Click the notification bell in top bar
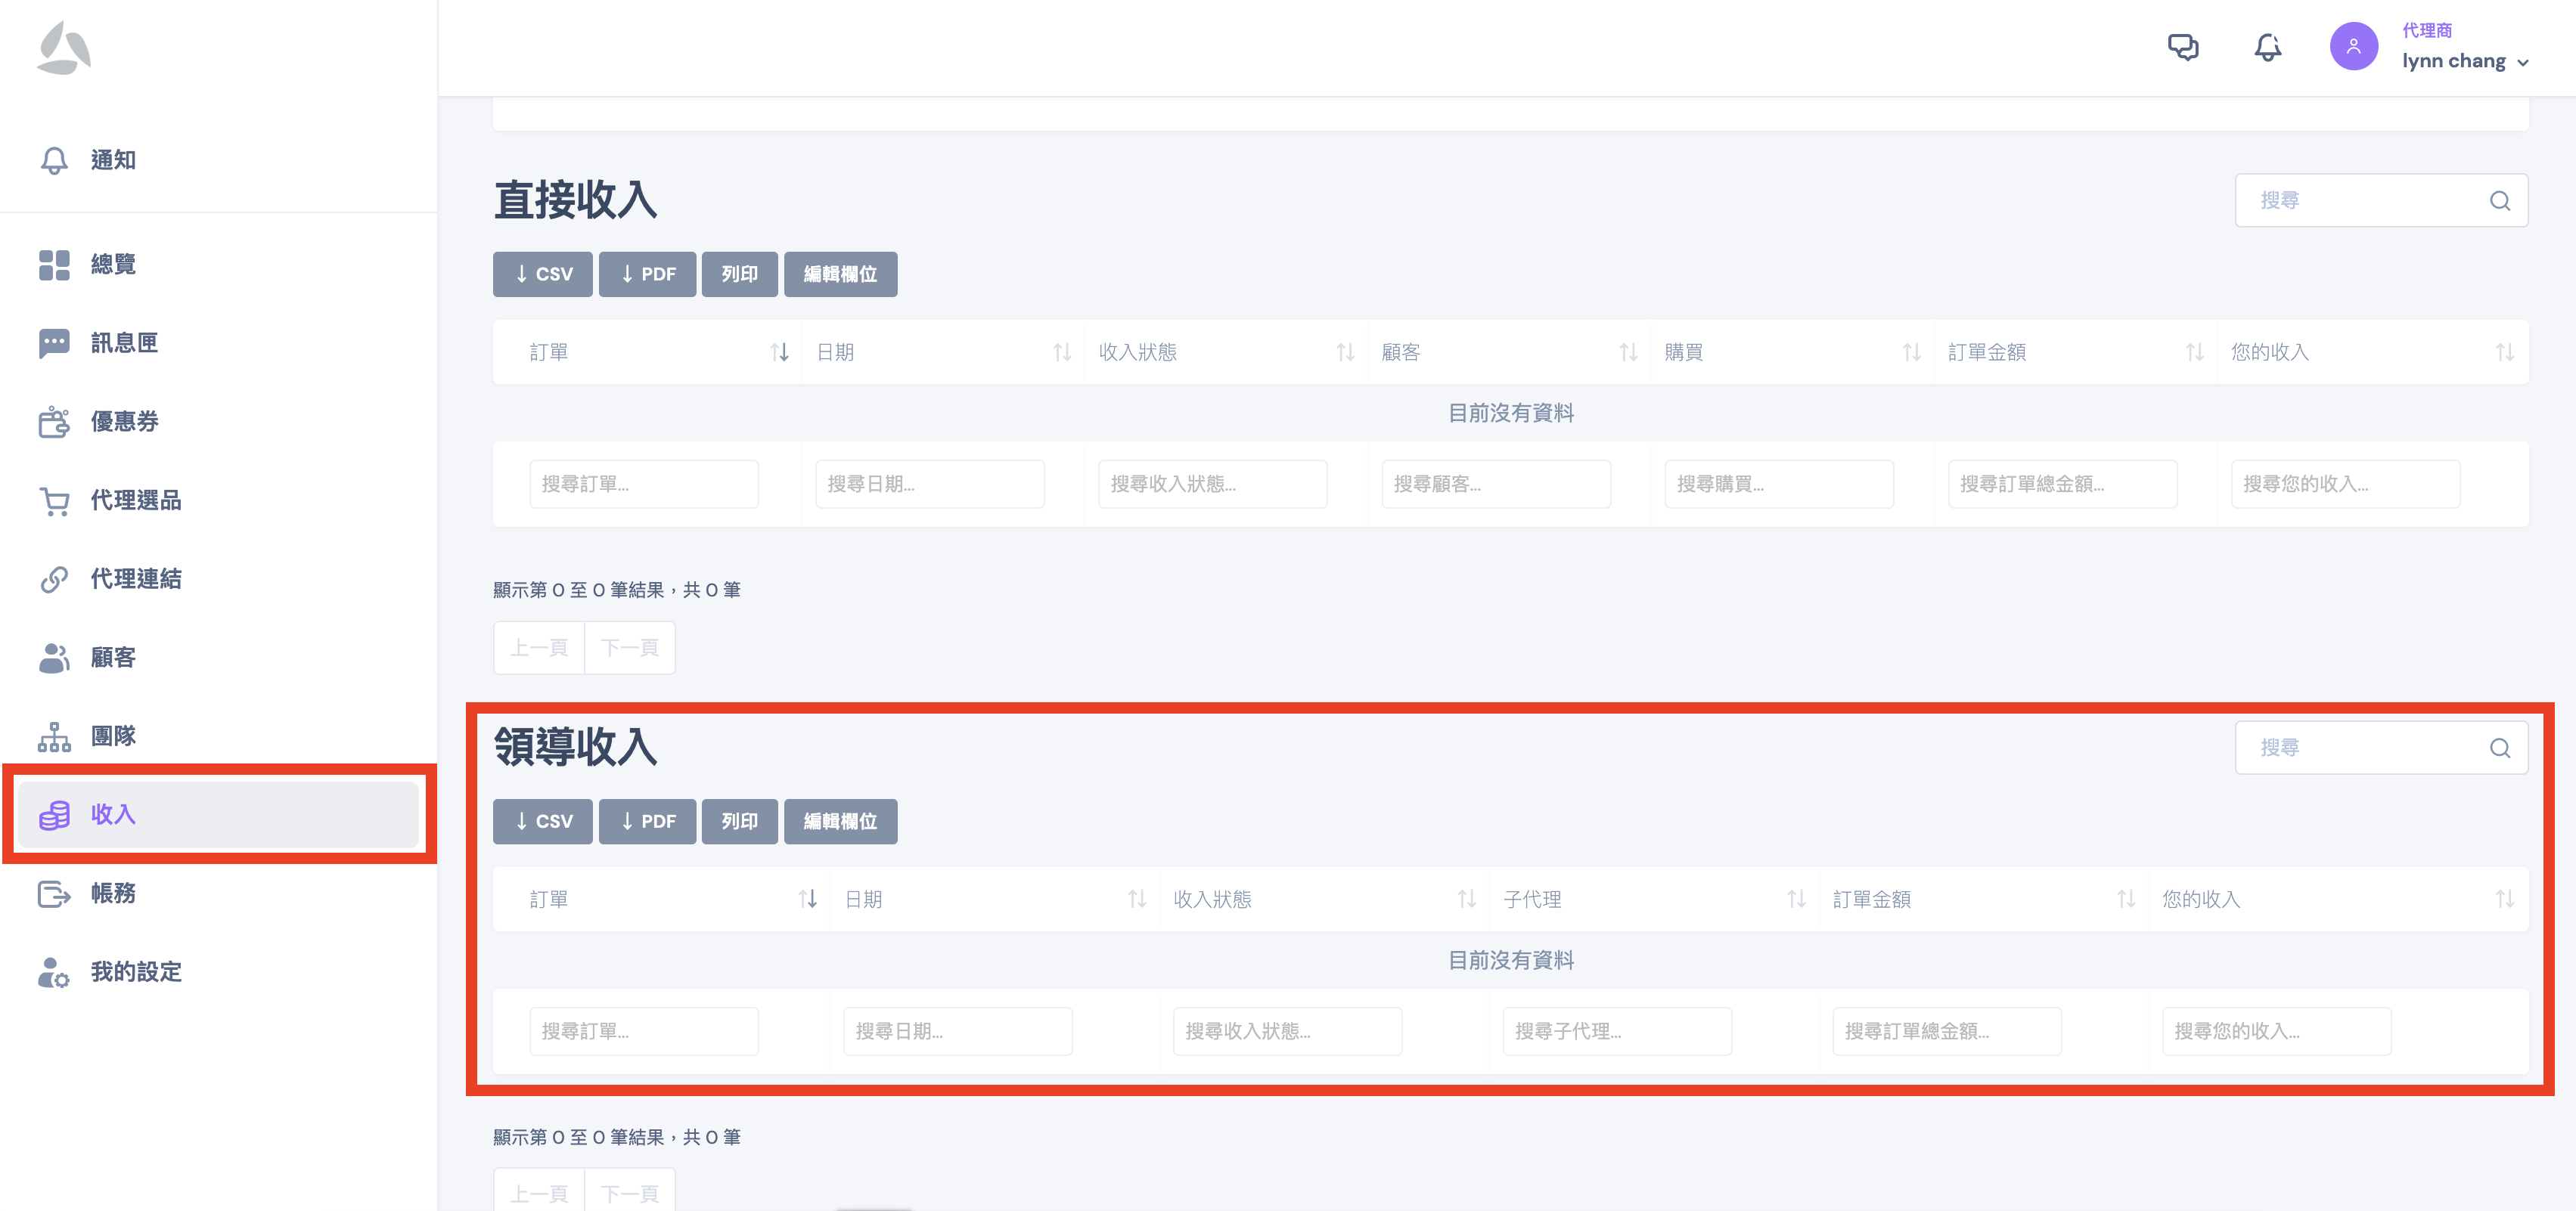This screenshot has height=1211, width=2576. (x=2267, y=47)
